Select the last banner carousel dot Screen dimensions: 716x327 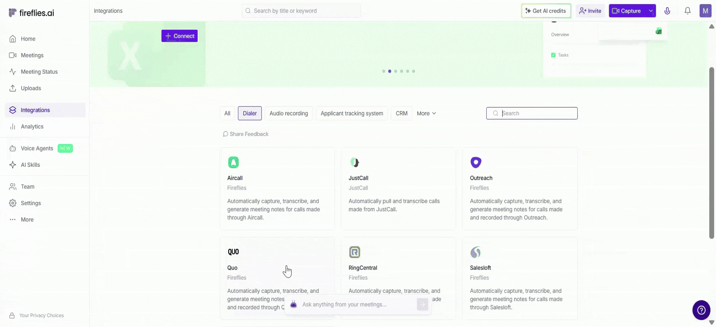pyautogui.click(x=413, y=71)
